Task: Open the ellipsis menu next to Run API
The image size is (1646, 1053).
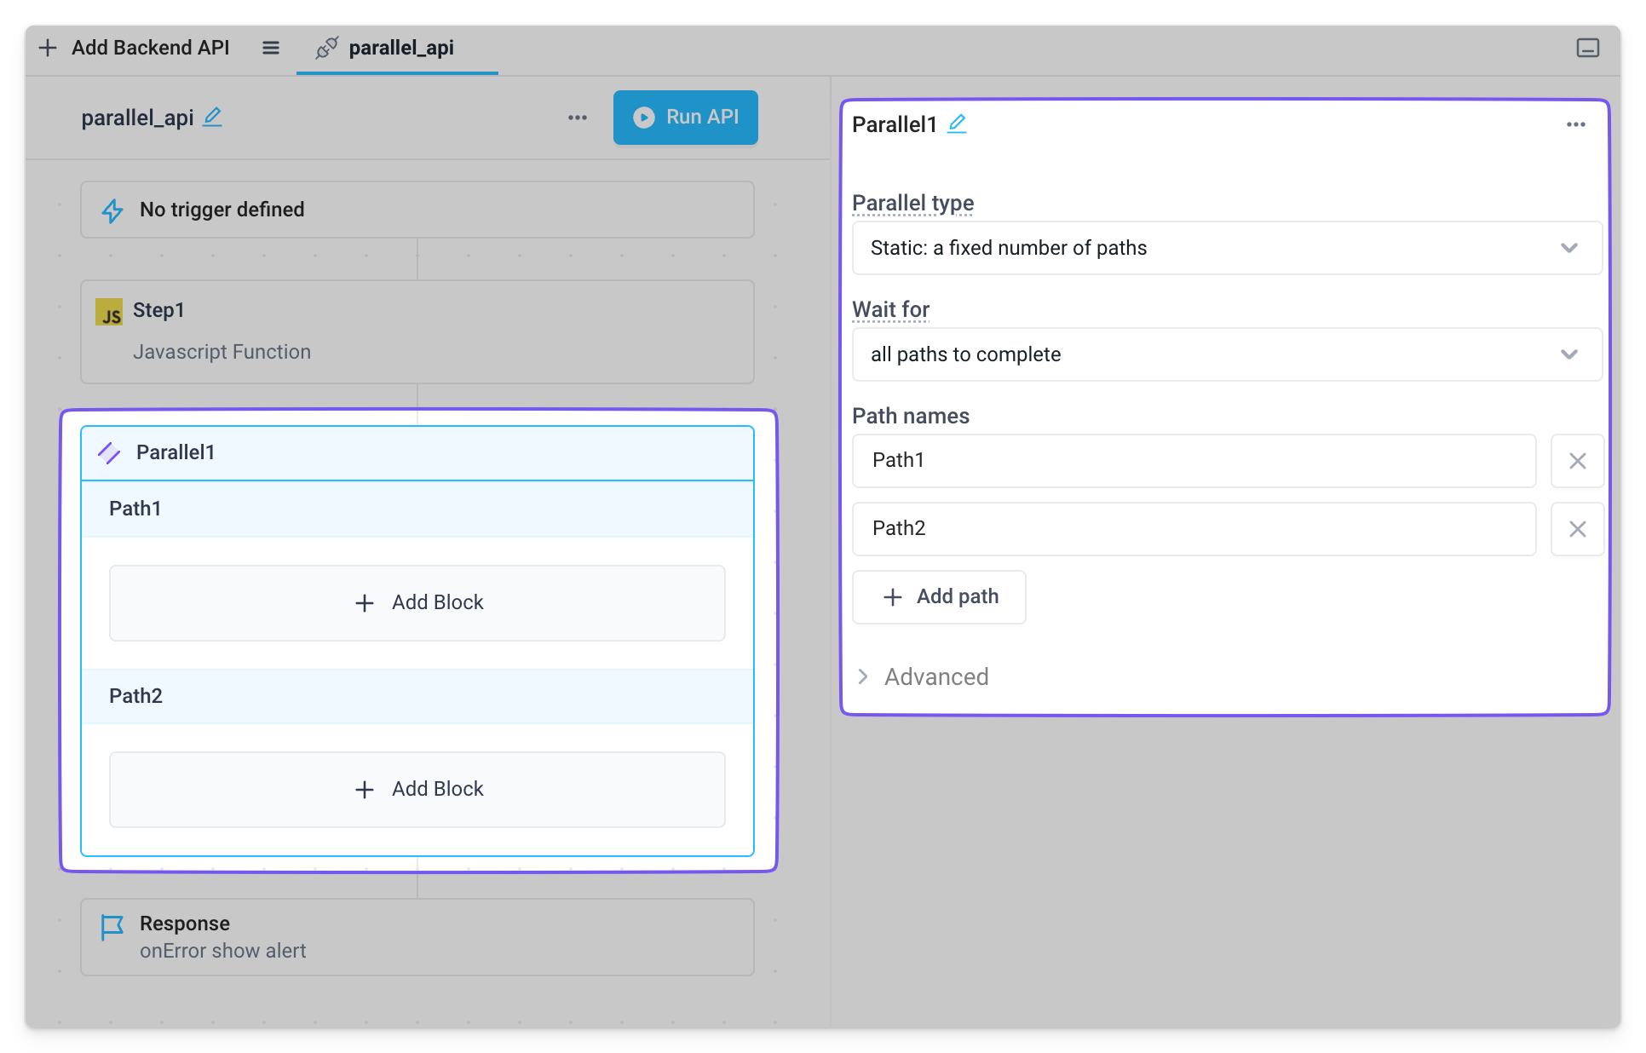Action: 577,118
